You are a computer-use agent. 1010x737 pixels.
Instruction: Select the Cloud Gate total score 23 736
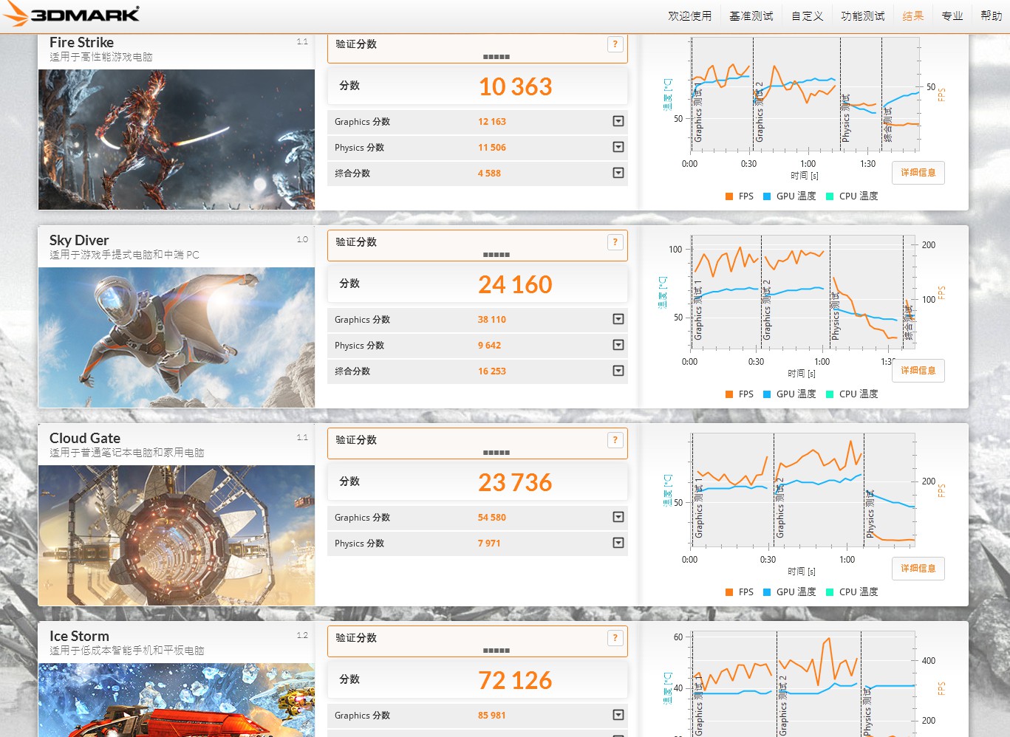pos(515,482)
